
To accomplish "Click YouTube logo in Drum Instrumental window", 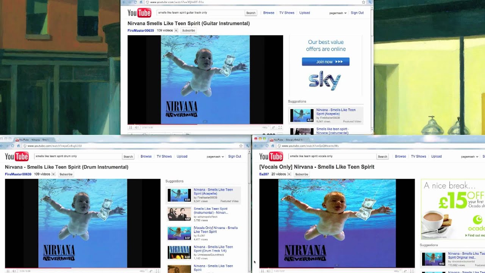I will pyautogui.click(x=17, y=157).
